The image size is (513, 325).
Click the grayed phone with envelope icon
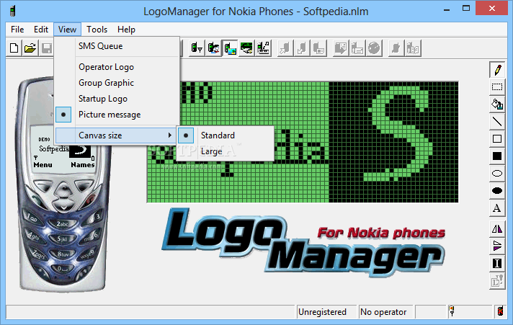click(x=357, y=48)
